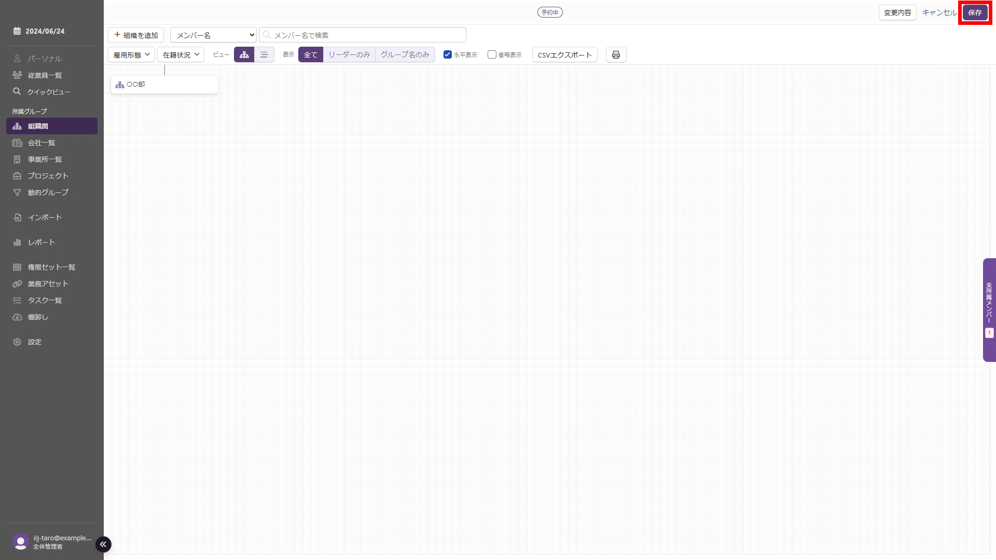Switch to tree chart view icon
This screenshot has width=996, height=560.
pos(244,54)
